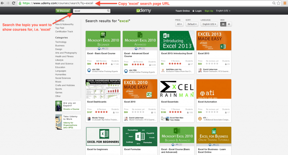
Task: Click the 'Excel - Advanced Excel Course' title
Action: [x=136, y=55]
